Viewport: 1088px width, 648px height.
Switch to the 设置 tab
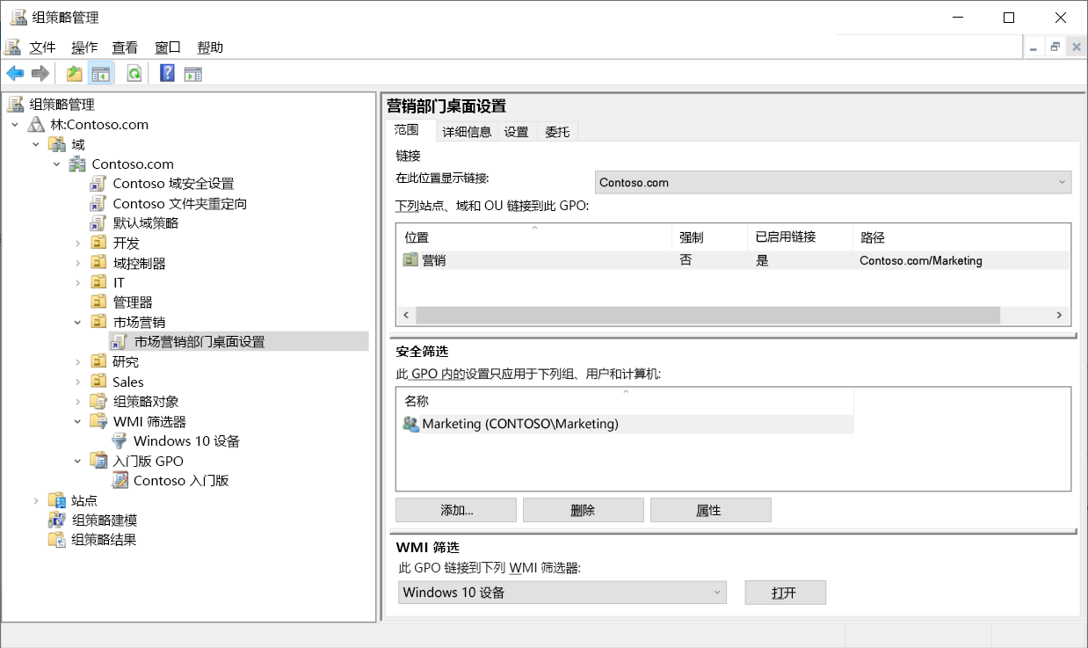(517, 131)
